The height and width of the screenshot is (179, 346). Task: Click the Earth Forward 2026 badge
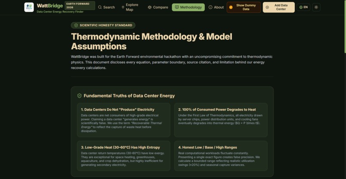(80, 6)
